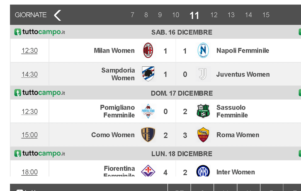Click the 15:00 kickoff time link
Viewport: 301px width, 191px height.
pos(30,135)
